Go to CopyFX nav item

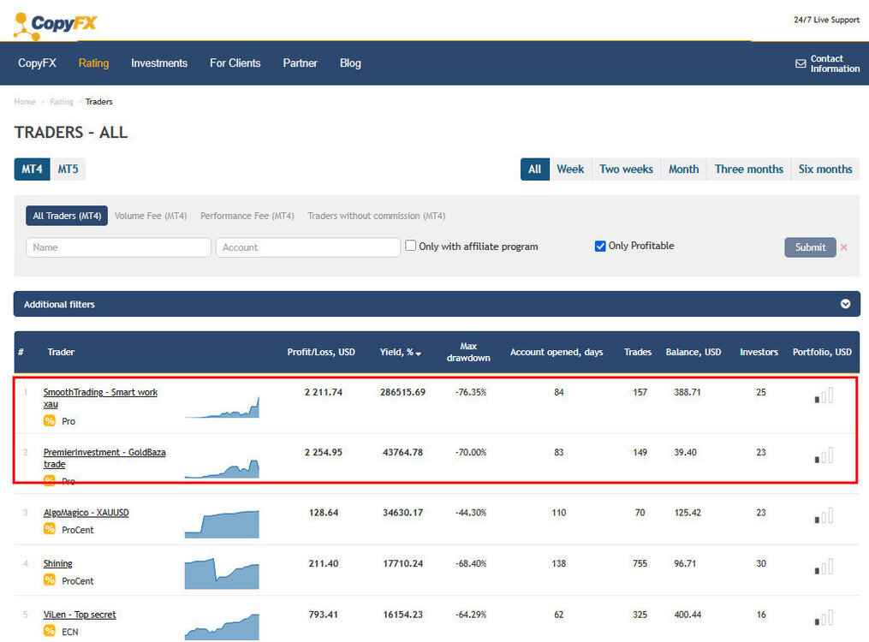coord(37,63)
